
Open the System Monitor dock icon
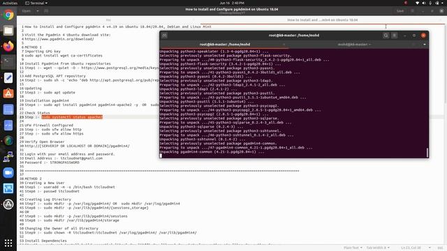point(8,188)
